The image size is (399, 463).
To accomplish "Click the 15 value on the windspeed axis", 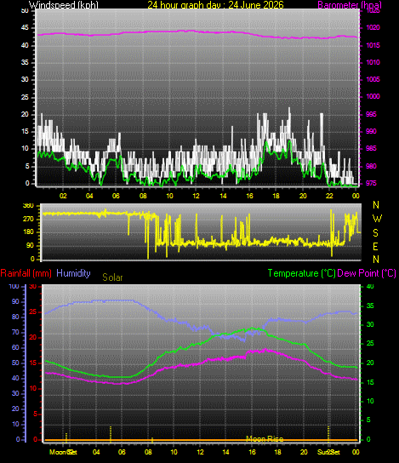I will coord(25,131).
